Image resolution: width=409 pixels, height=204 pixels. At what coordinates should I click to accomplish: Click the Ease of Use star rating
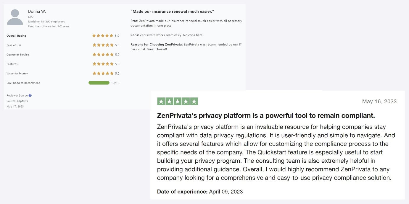click(103, 45)
